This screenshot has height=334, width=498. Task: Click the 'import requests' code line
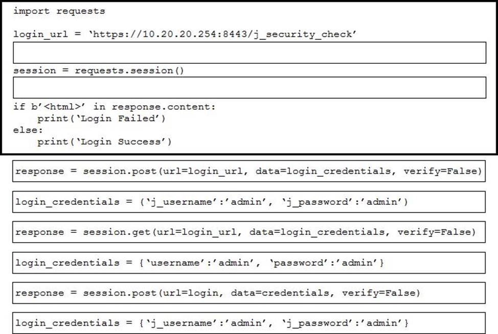[x=59, y=11]
